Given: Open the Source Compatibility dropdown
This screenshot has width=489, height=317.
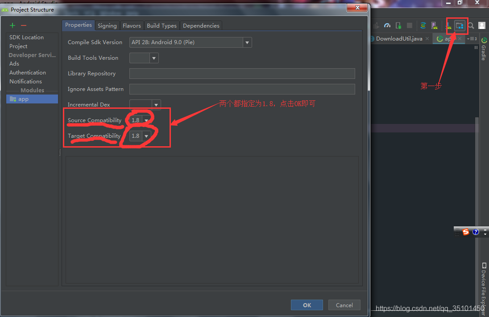Looking at the screenshot, I should [146, 119].
